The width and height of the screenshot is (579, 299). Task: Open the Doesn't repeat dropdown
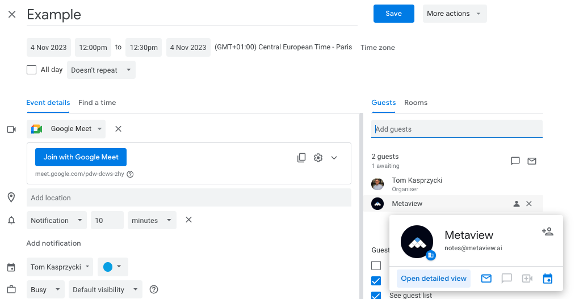pyautogui.click(x=101, y=70)
